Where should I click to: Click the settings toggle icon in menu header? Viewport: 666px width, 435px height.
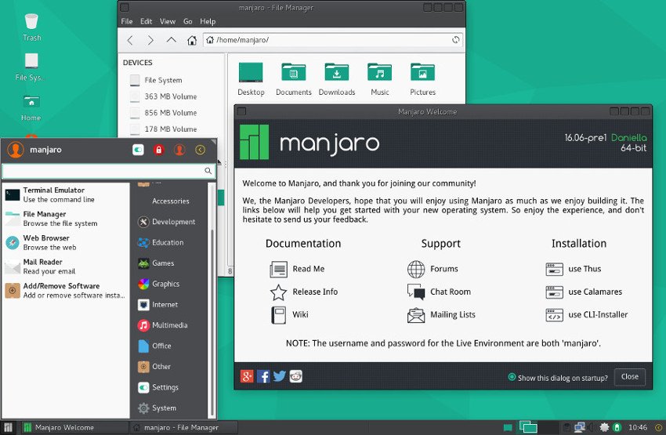pyautogui.click(x=138, y=150)
